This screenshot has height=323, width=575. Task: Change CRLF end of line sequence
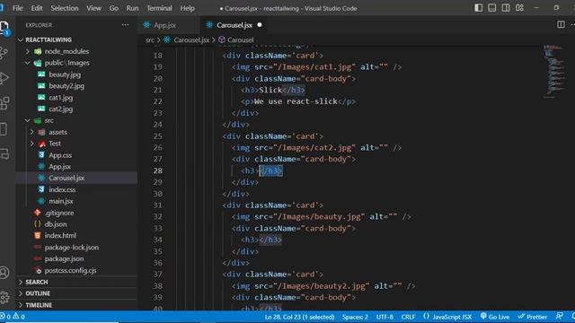[x=408, y=317]
